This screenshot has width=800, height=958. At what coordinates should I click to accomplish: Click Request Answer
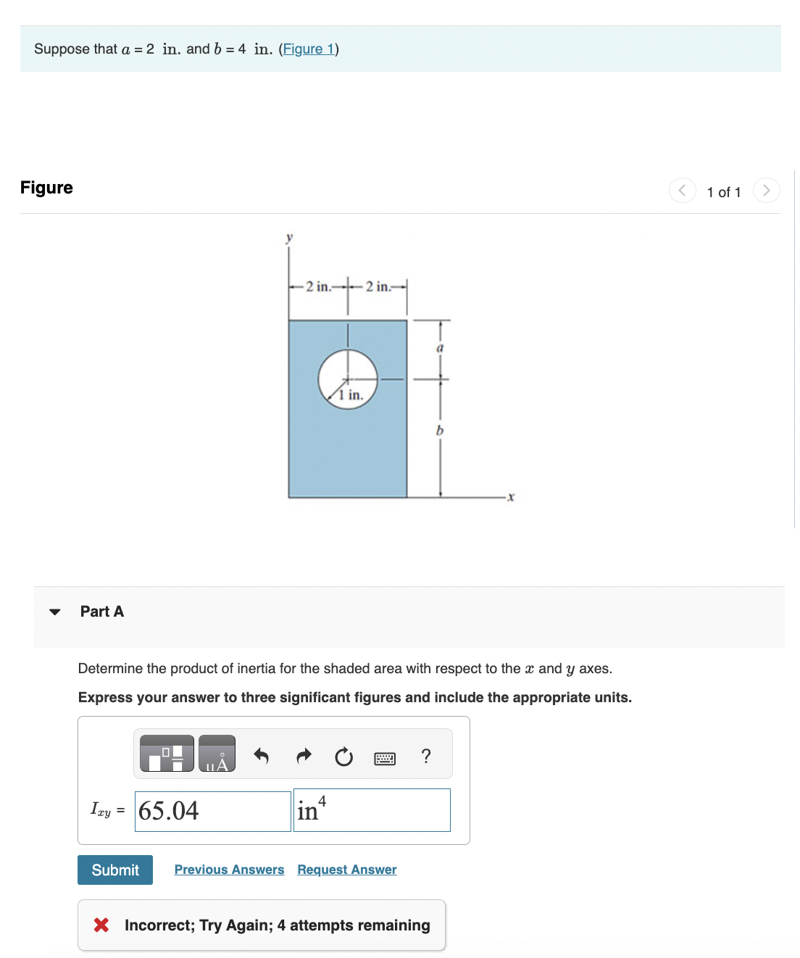346,869
